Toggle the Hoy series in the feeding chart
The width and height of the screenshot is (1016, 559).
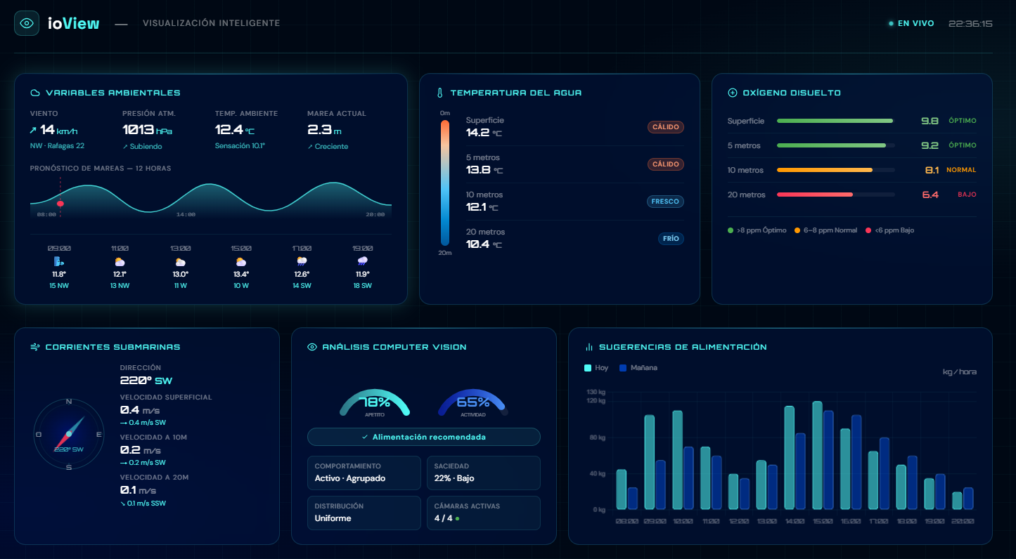coord(594,367)
